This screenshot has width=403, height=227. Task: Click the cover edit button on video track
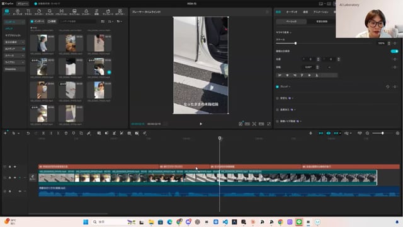33,177
